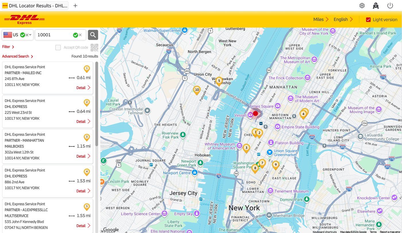402x233 pixels.
Task: Click the DHL Express logo
Action: coord(24,20)
